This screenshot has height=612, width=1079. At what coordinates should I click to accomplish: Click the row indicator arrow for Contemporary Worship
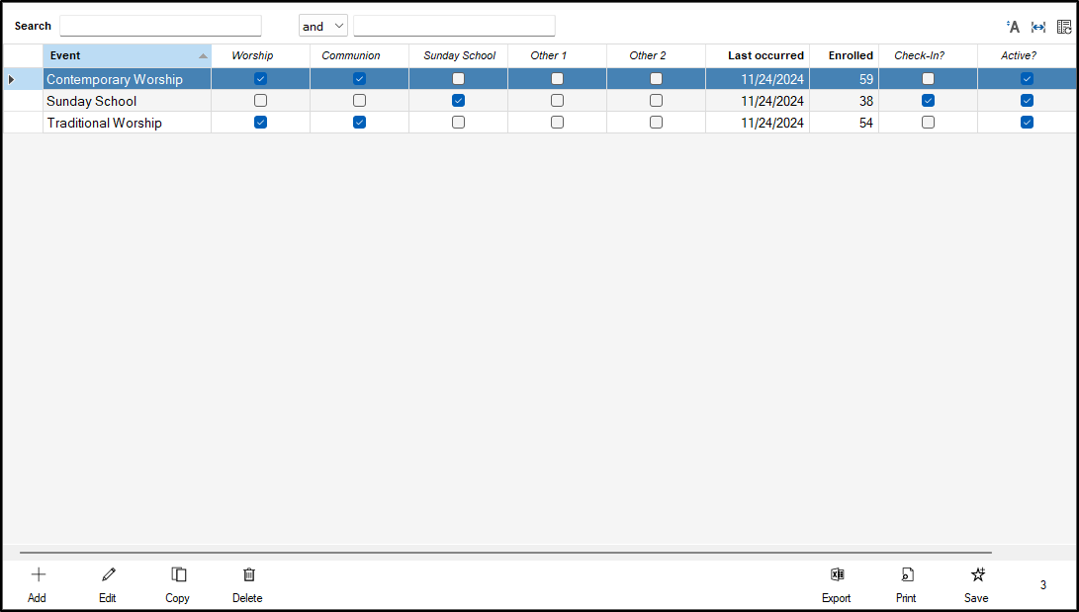pyautogui.click(x=12, y=79)
